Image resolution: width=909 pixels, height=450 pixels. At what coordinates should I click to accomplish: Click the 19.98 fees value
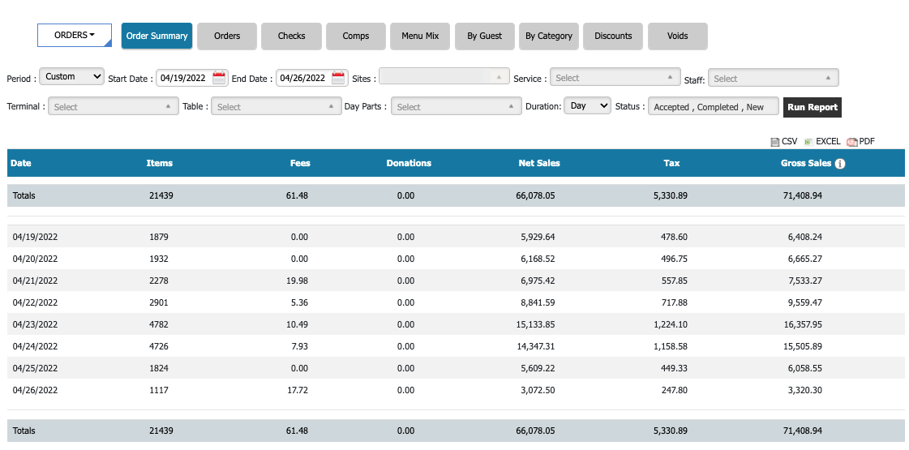pyautogui.click(x=298, y=281)
